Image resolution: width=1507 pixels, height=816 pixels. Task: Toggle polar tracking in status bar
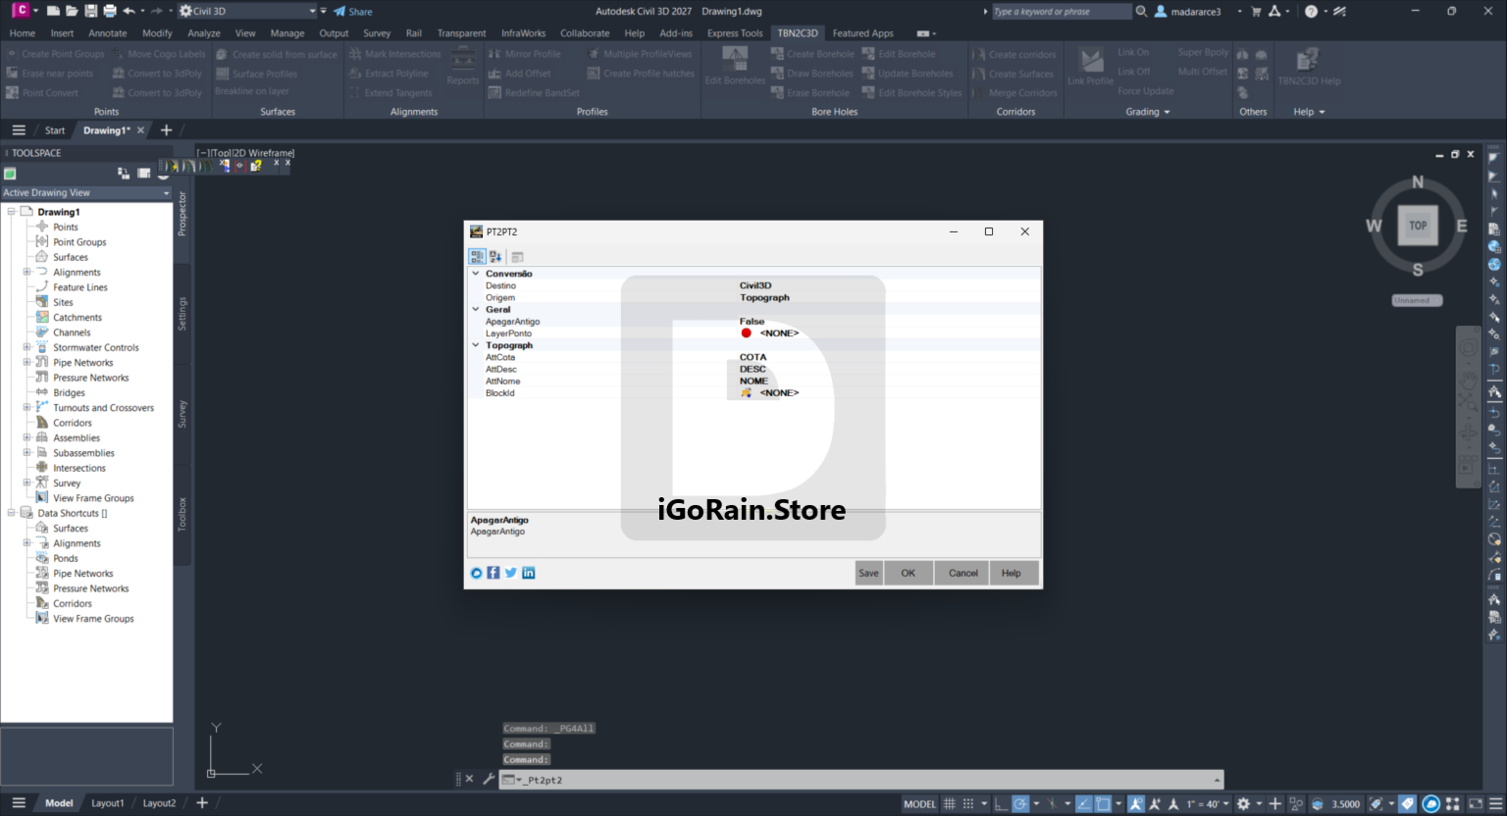(1020, 804)
